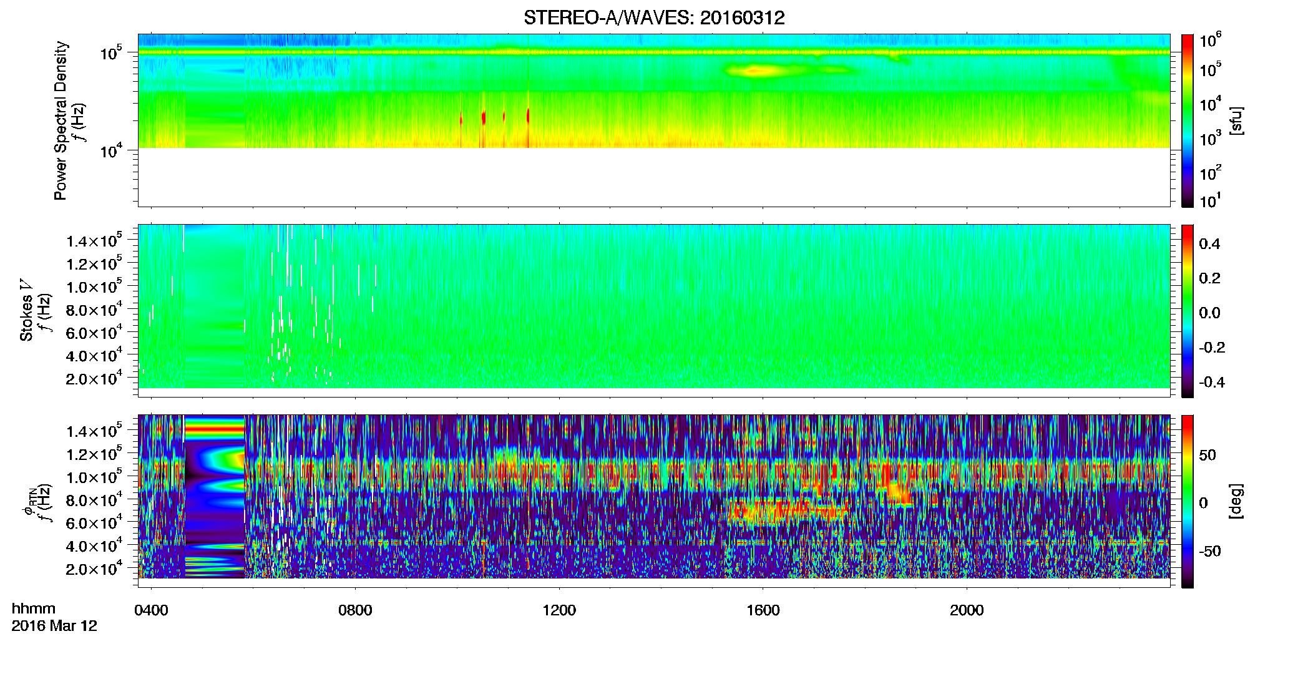Click the Stokes V color bar
This screenshot has width=1308, height=674.
(x=1188, y=311)
